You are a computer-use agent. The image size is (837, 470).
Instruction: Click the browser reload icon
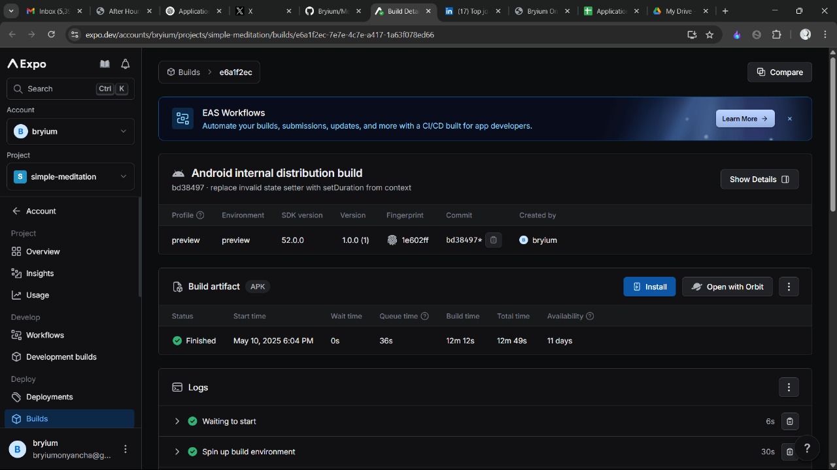pos(52,35)
